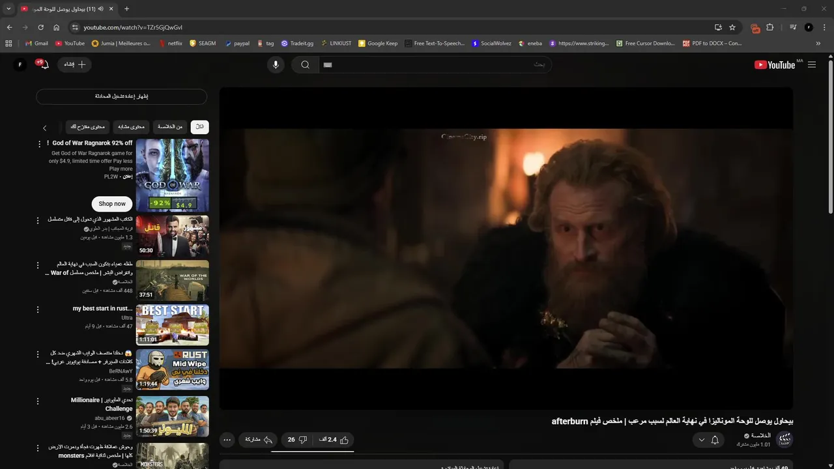Select the محتوى مشابه filter chip
The width and height of the screenshot is (834, 469).
(x=132, y=126)
